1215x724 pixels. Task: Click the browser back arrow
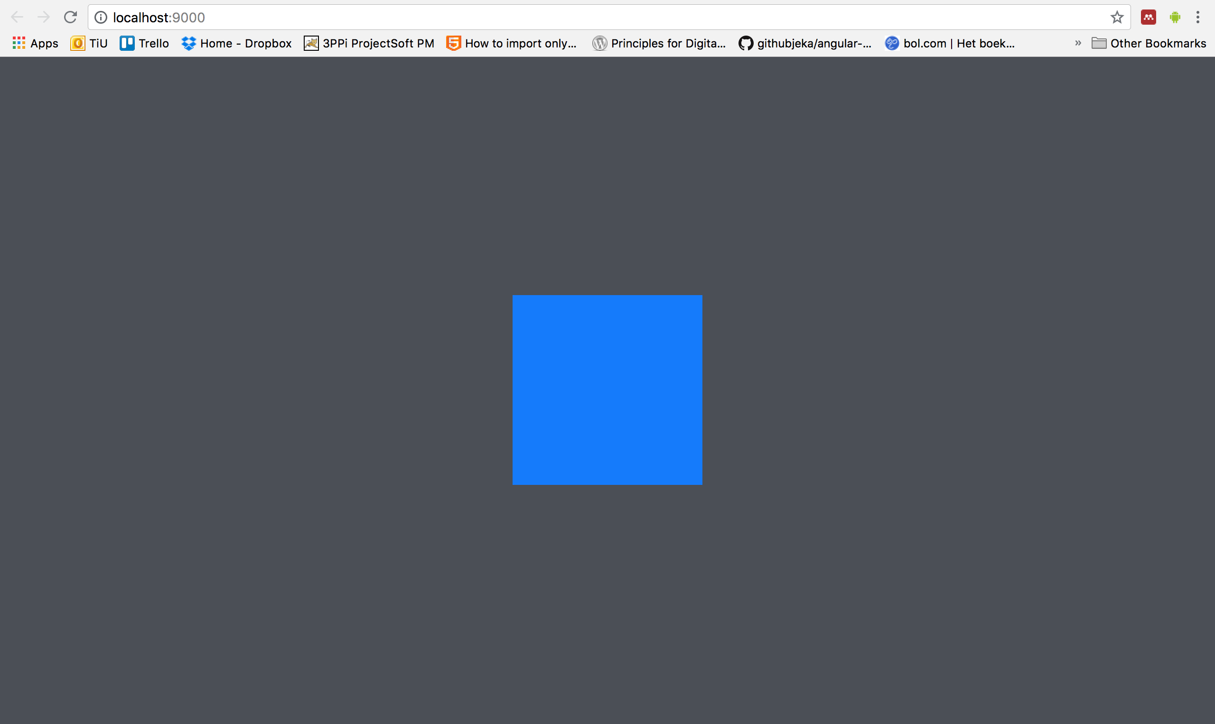pyautogui.click(x=17, y=18)
